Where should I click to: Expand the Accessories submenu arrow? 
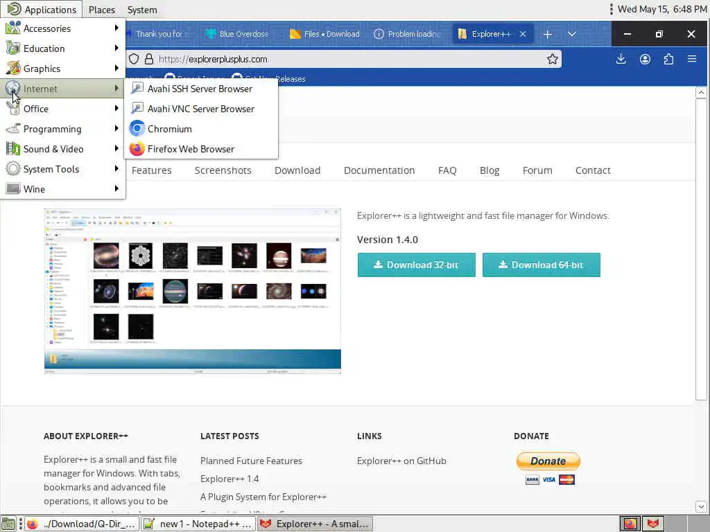tap(116, 28)
